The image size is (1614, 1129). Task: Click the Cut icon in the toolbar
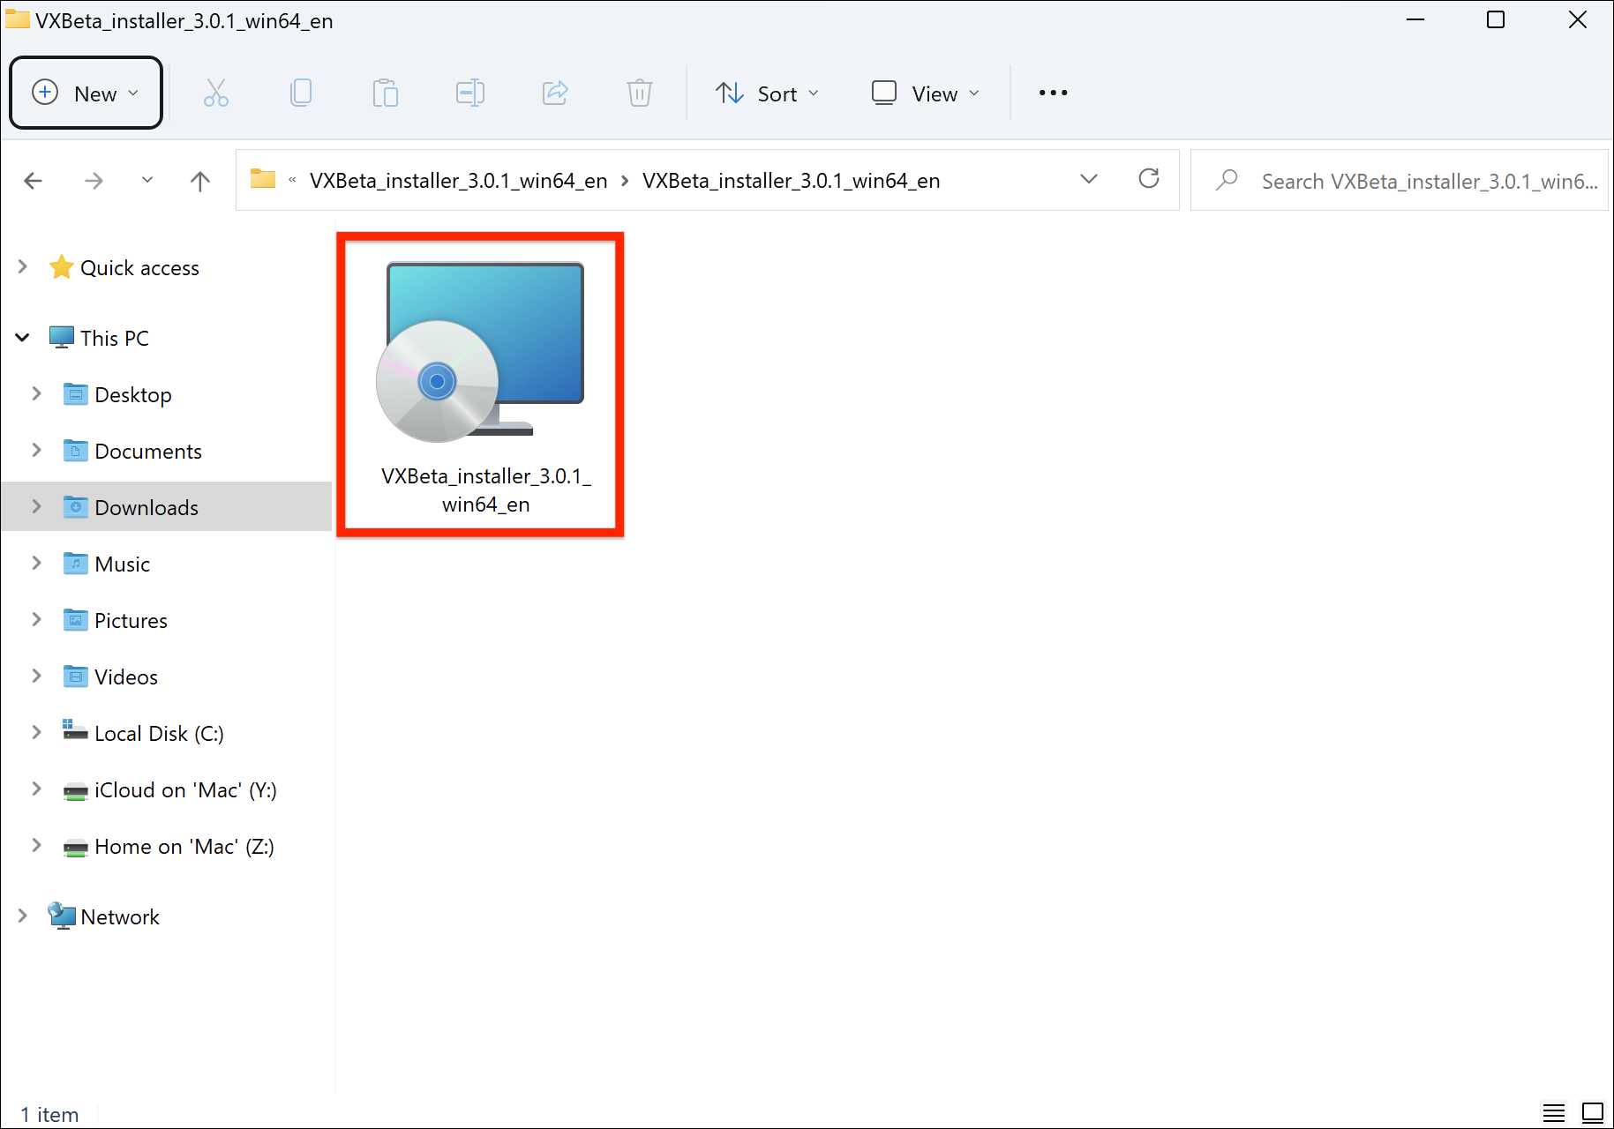215,92
